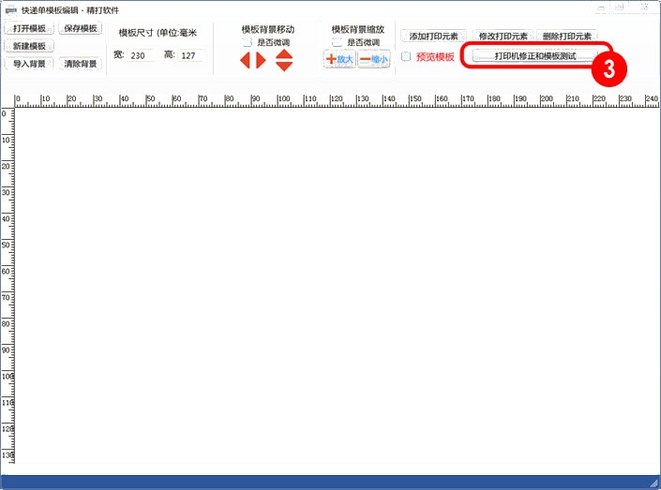
Task: Click the 修改打印元素 button
Action: [502, 37]
